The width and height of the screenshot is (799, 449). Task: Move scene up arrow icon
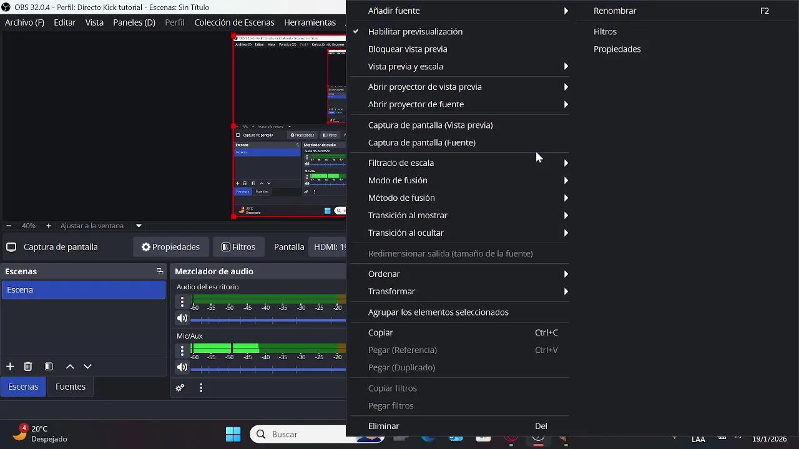(70, 367)
